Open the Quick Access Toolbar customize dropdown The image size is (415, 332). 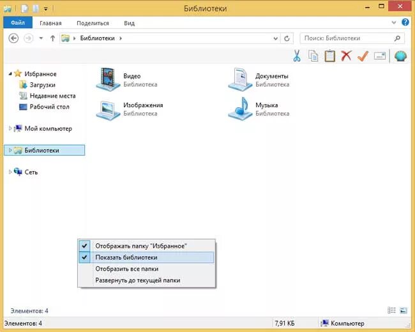[46, 9]
